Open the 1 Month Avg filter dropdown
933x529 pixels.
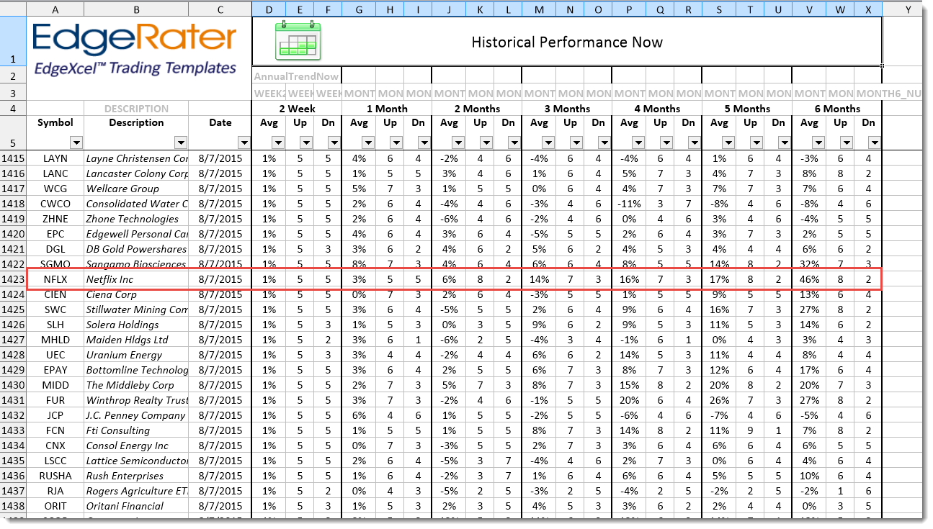coord(367,143)
